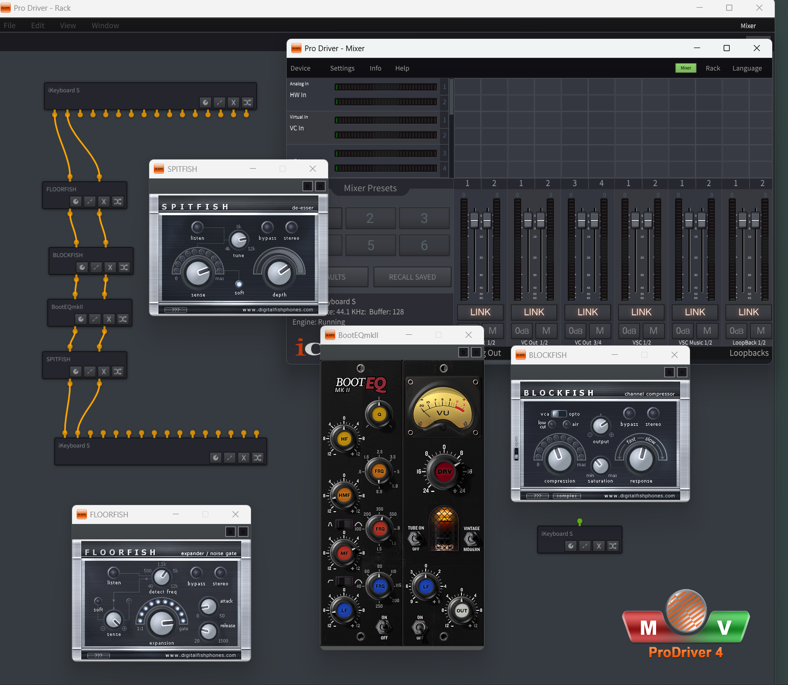
Task: Click the shuffle icon on the SPITFISH rack module
Action: click(118, 372)
